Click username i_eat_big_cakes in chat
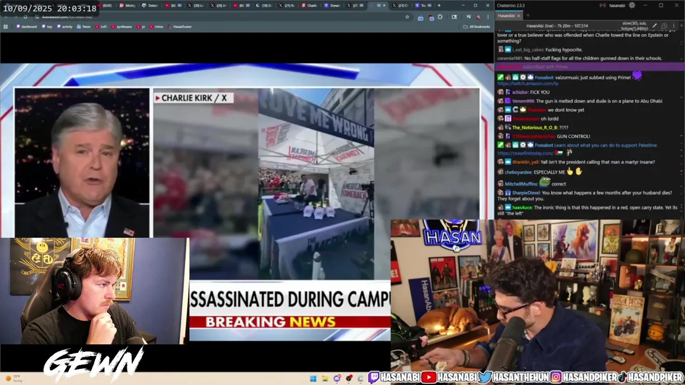This screenshot has height=385, width=685. pyautogui.click(x=528, y=50)
